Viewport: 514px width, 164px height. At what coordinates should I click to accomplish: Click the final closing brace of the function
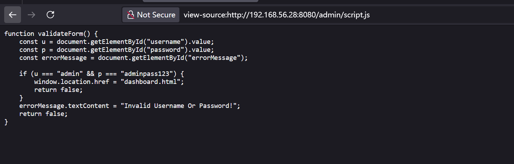(6, 122)
